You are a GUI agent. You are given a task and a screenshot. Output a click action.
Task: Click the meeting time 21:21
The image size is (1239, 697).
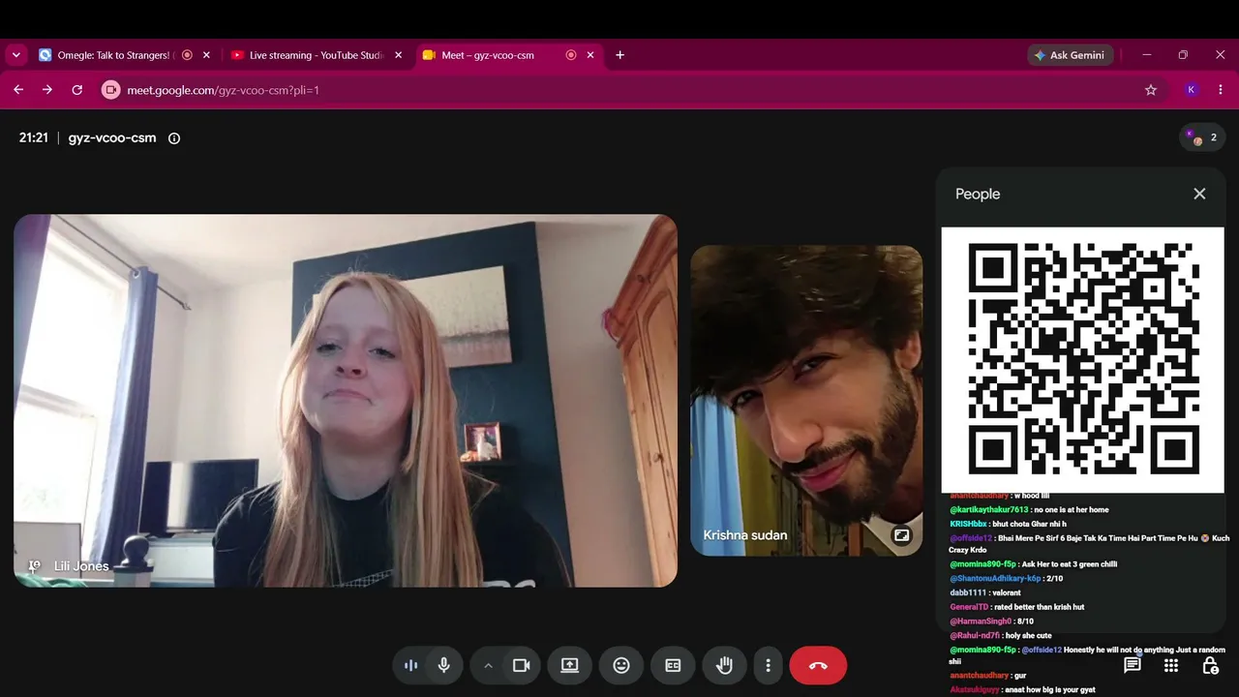(34, 137)
